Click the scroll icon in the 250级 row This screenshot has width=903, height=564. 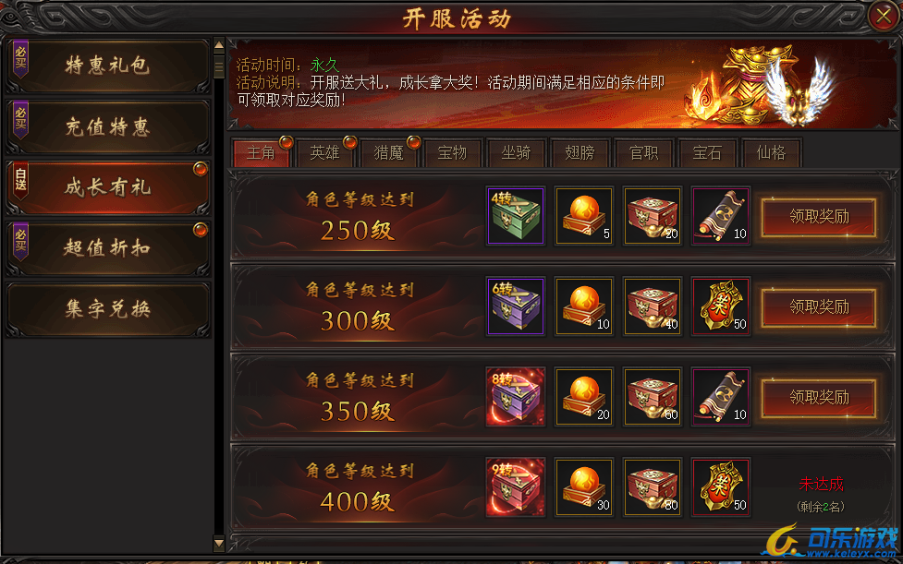coord(721,216)
